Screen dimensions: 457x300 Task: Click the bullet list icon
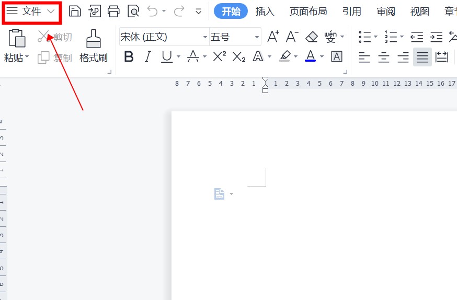(364, 37)
